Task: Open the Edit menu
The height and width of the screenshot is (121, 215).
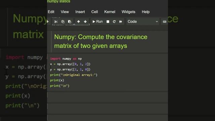Action: pos(51,12)
